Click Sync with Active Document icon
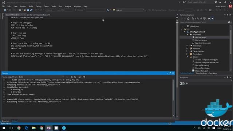The width and height of the screenshot is (233, 131). tap(198, 19)
